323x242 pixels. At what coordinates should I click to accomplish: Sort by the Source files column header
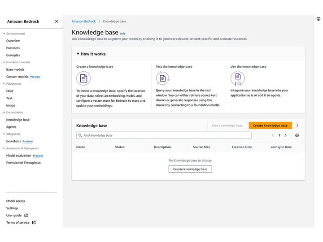pyautogui.click(x=201, y=147)
